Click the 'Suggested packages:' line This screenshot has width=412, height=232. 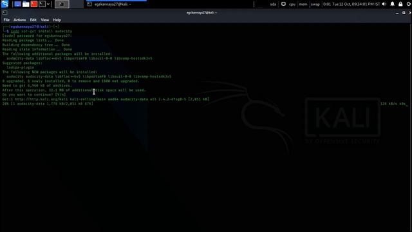[23, 63]
